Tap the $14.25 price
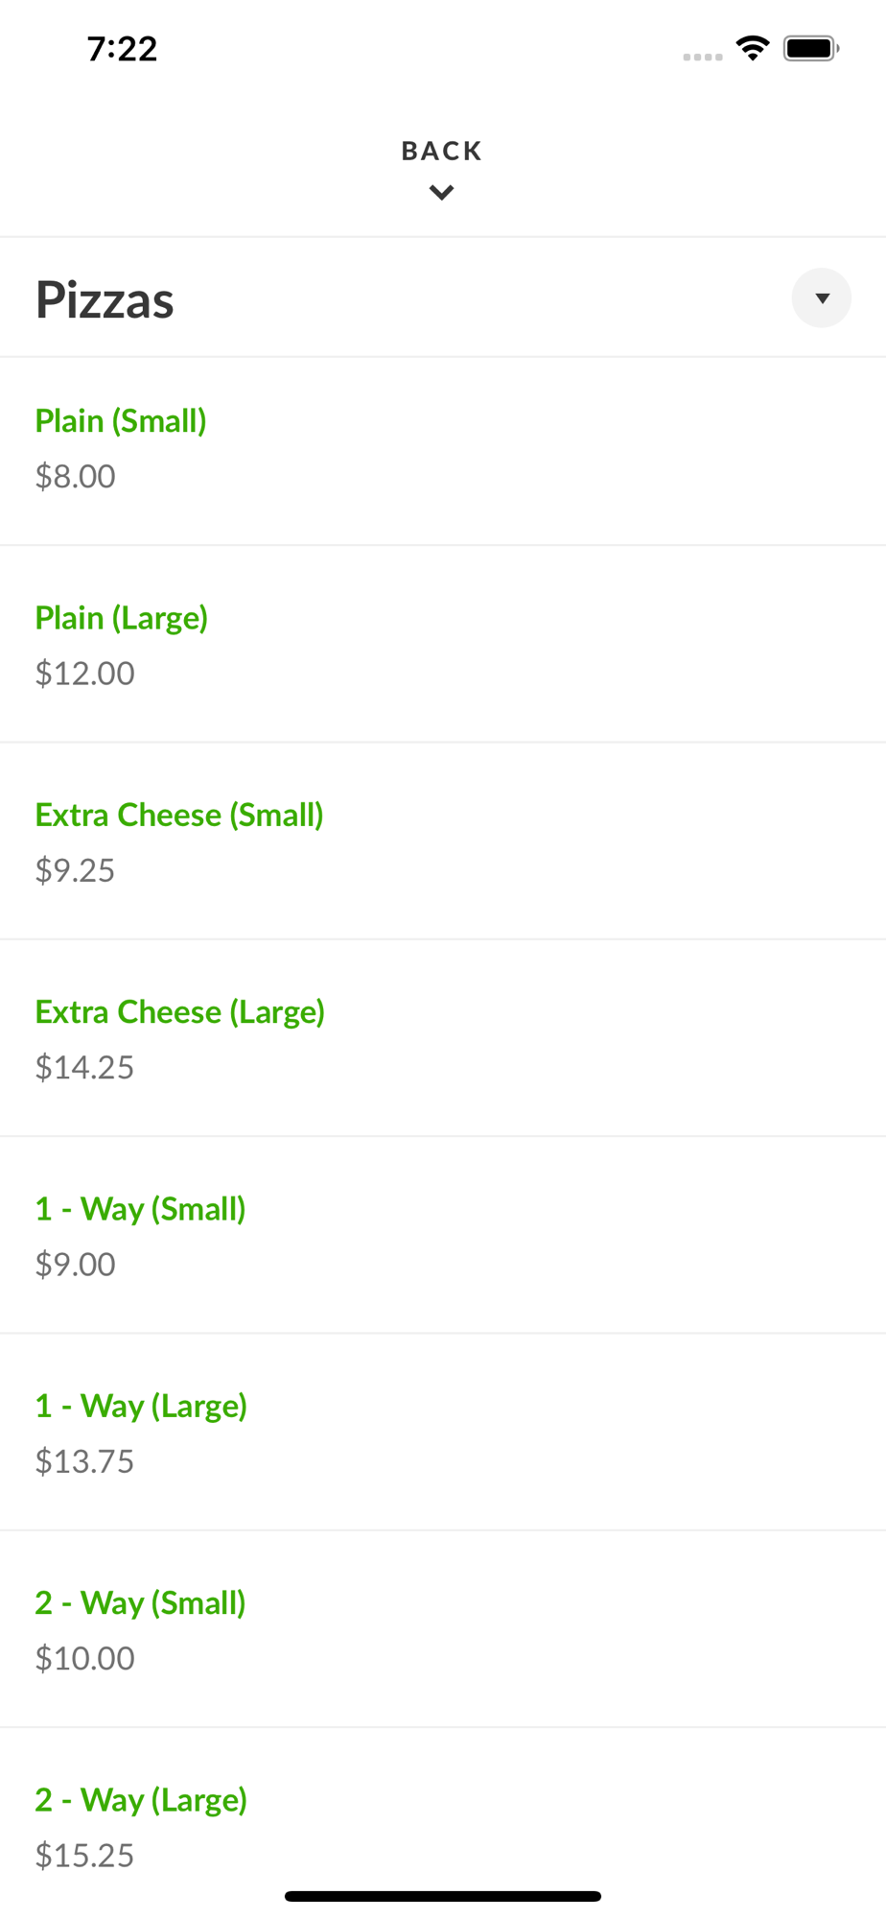This screenshot has width=886, height=1919. (x=85, y=1067)
